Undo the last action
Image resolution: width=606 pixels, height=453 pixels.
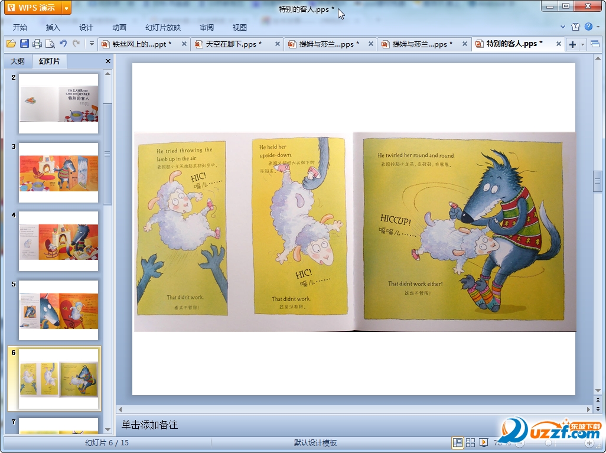point(63,44)
